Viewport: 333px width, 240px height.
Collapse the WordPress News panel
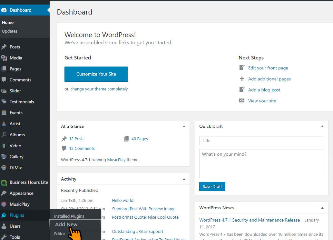(322, 208)
